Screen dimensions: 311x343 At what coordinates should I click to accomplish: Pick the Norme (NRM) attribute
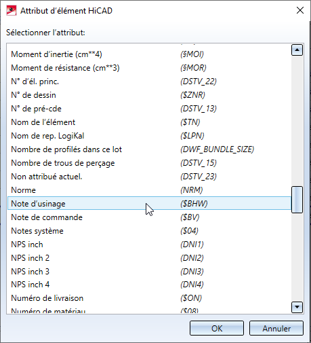tap(149, 190)
